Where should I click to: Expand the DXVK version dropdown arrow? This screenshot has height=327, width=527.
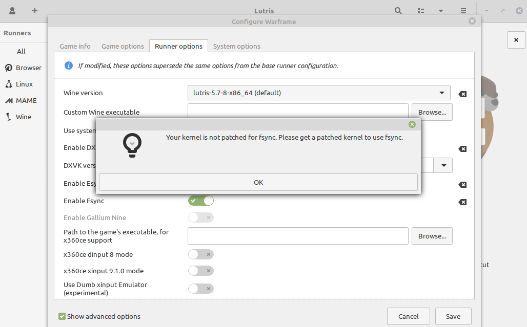pos(443,165)
